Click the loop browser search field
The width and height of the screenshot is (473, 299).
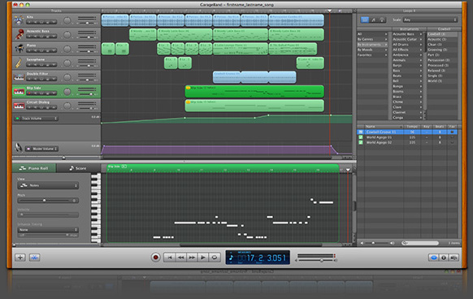click(420, 243)
